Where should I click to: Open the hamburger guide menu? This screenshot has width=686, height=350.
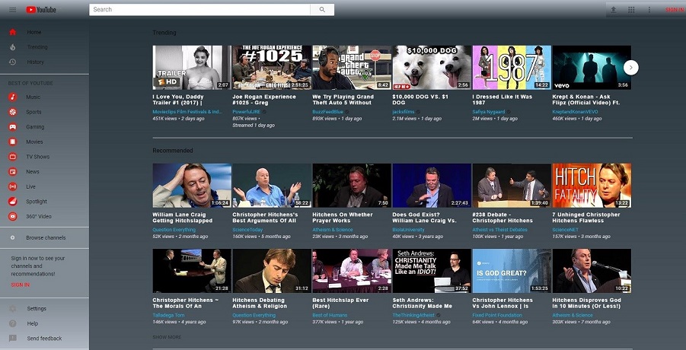(x=13, y=10)
